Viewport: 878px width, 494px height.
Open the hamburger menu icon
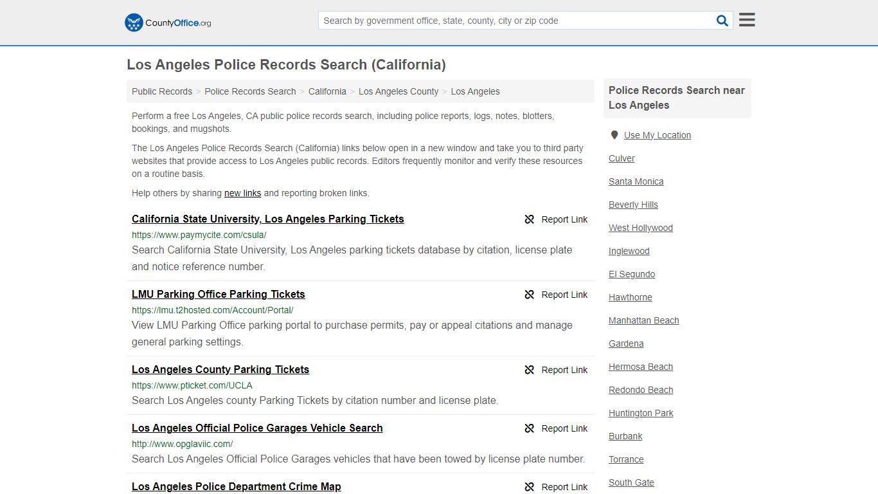coord(747,20)
